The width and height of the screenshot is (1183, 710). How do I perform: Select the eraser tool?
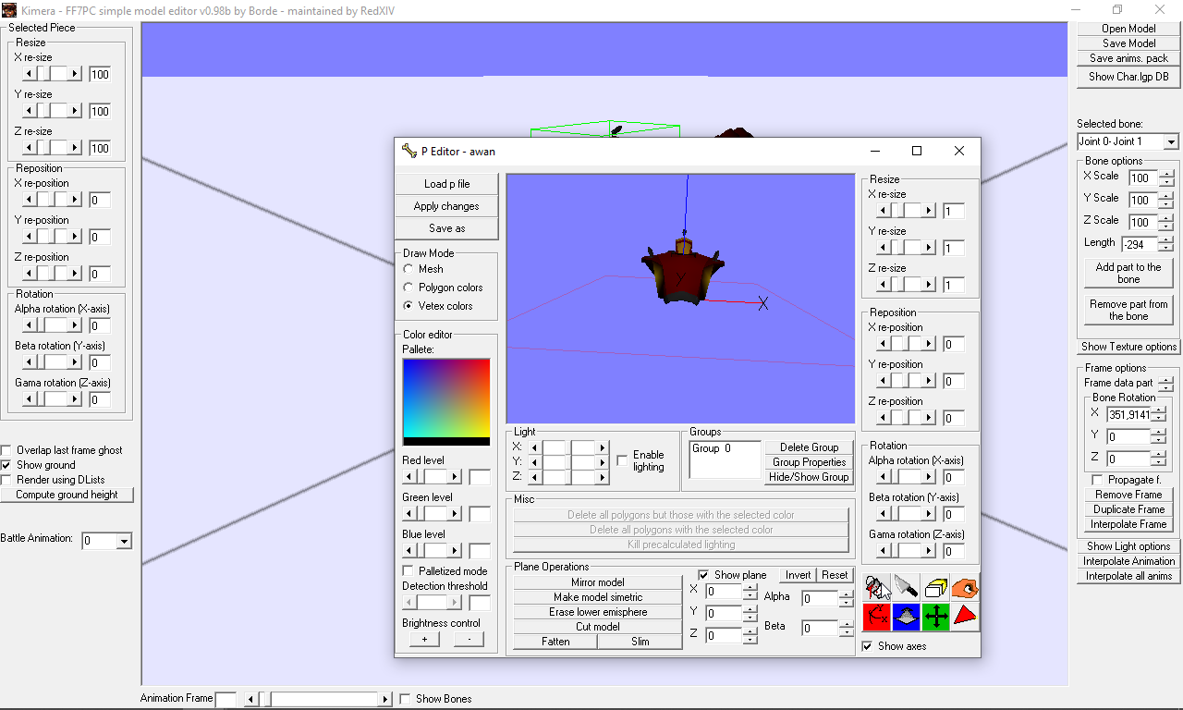point(936,587)
